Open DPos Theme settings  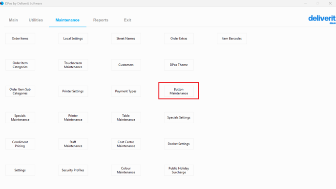click(179, 65)
